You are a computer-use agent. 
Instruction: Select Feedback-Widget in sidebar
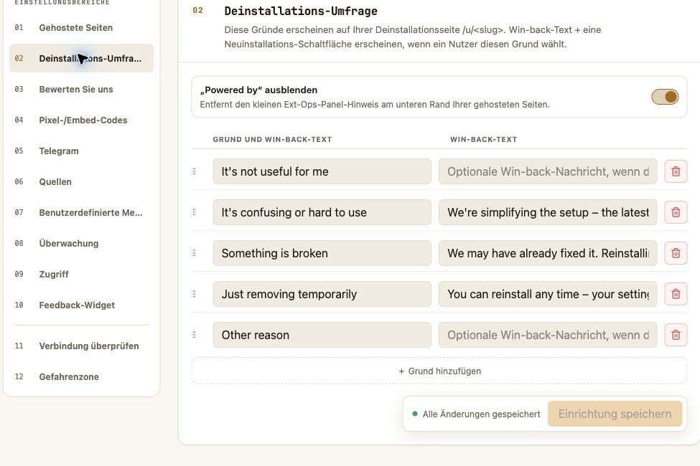81,305
